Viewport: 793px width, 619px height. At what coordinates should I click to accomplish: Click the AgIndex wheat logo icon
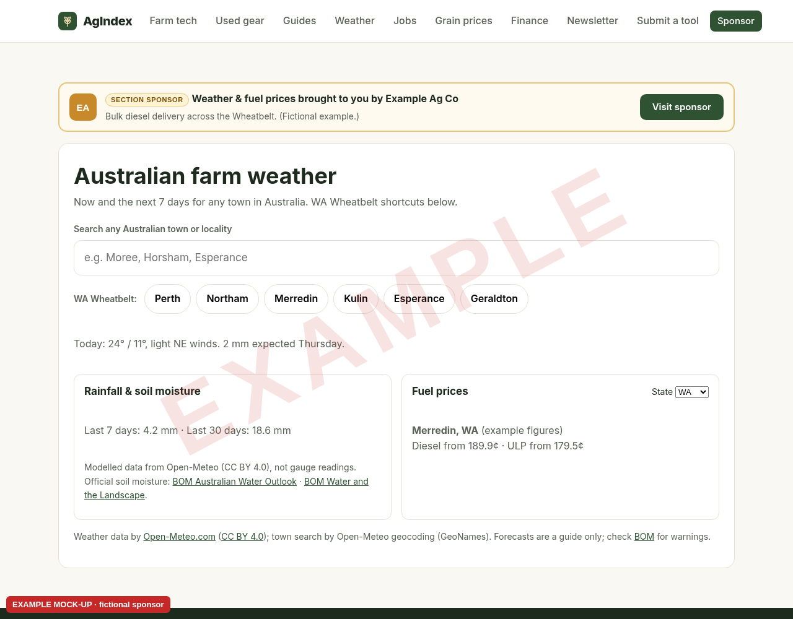click(68, 21)
